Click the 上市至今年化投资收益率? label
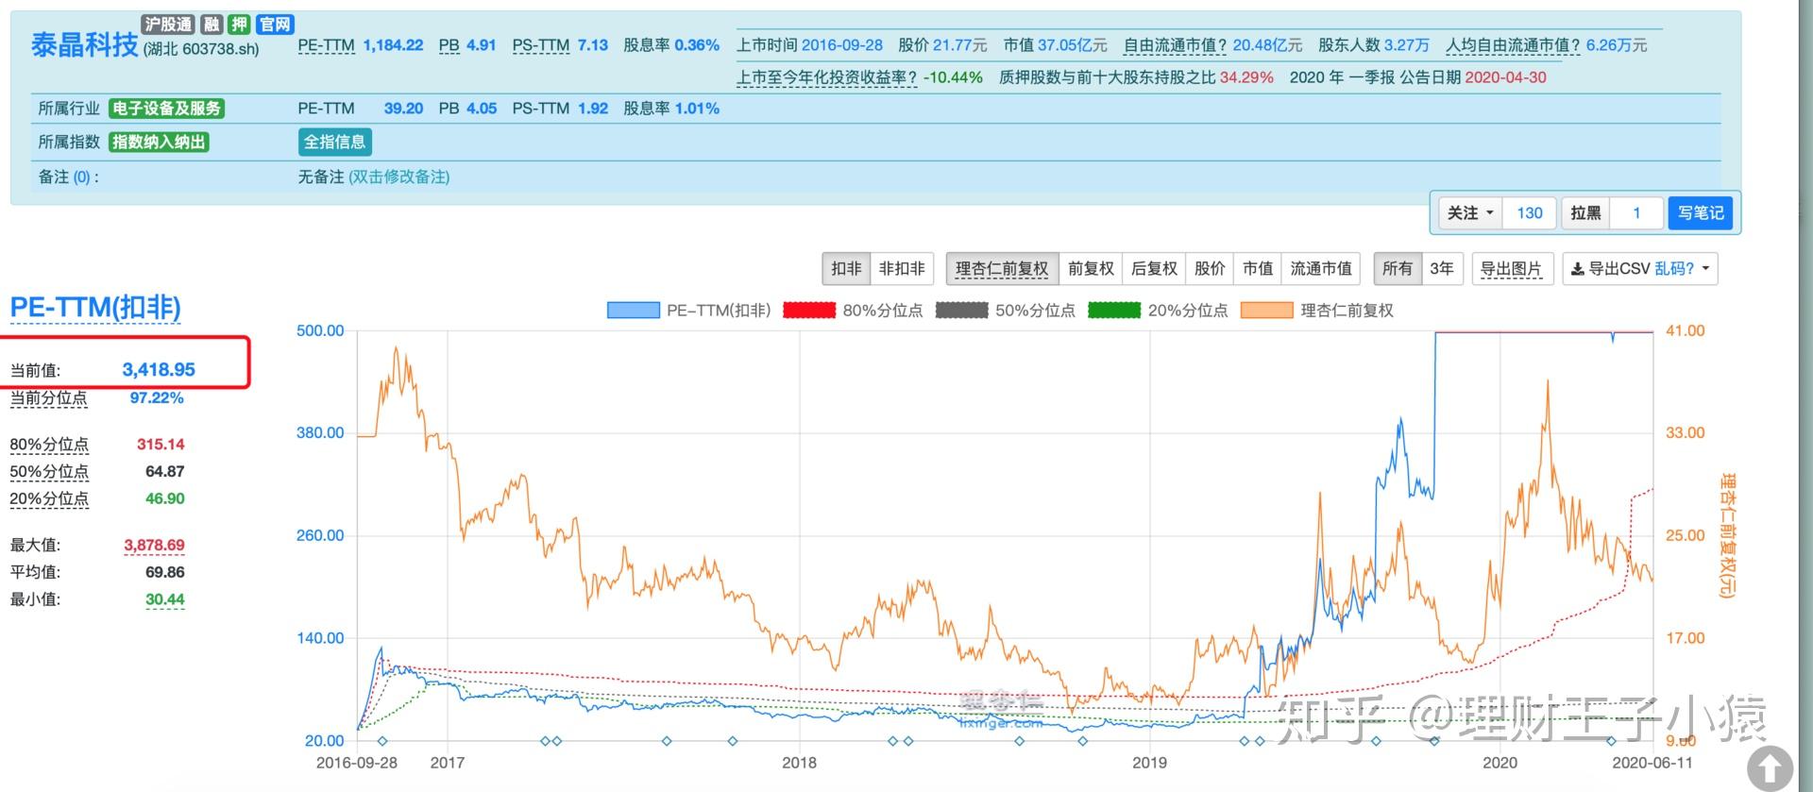1813x792 pixels. coord(827,77)
